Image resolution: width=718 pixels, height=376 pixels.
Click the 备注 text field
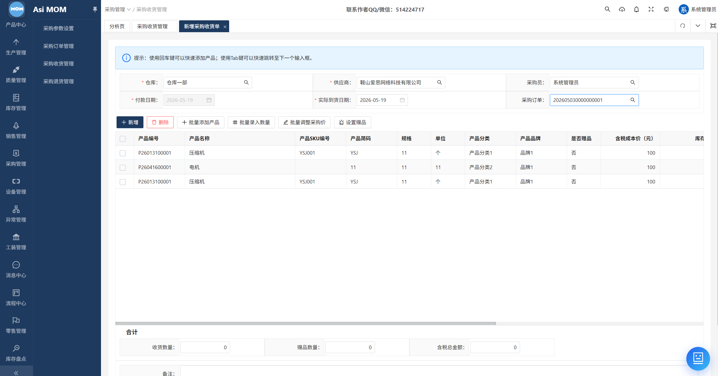(x=438, y=371)
